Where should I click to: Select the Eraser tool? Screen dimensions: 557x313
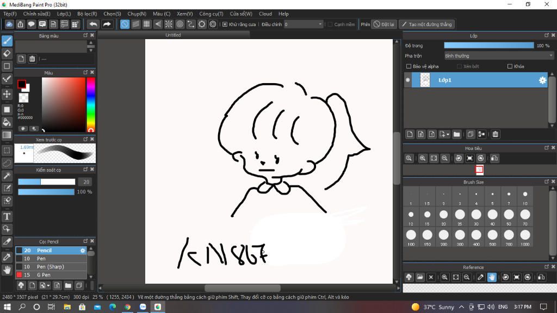(7, 53)
